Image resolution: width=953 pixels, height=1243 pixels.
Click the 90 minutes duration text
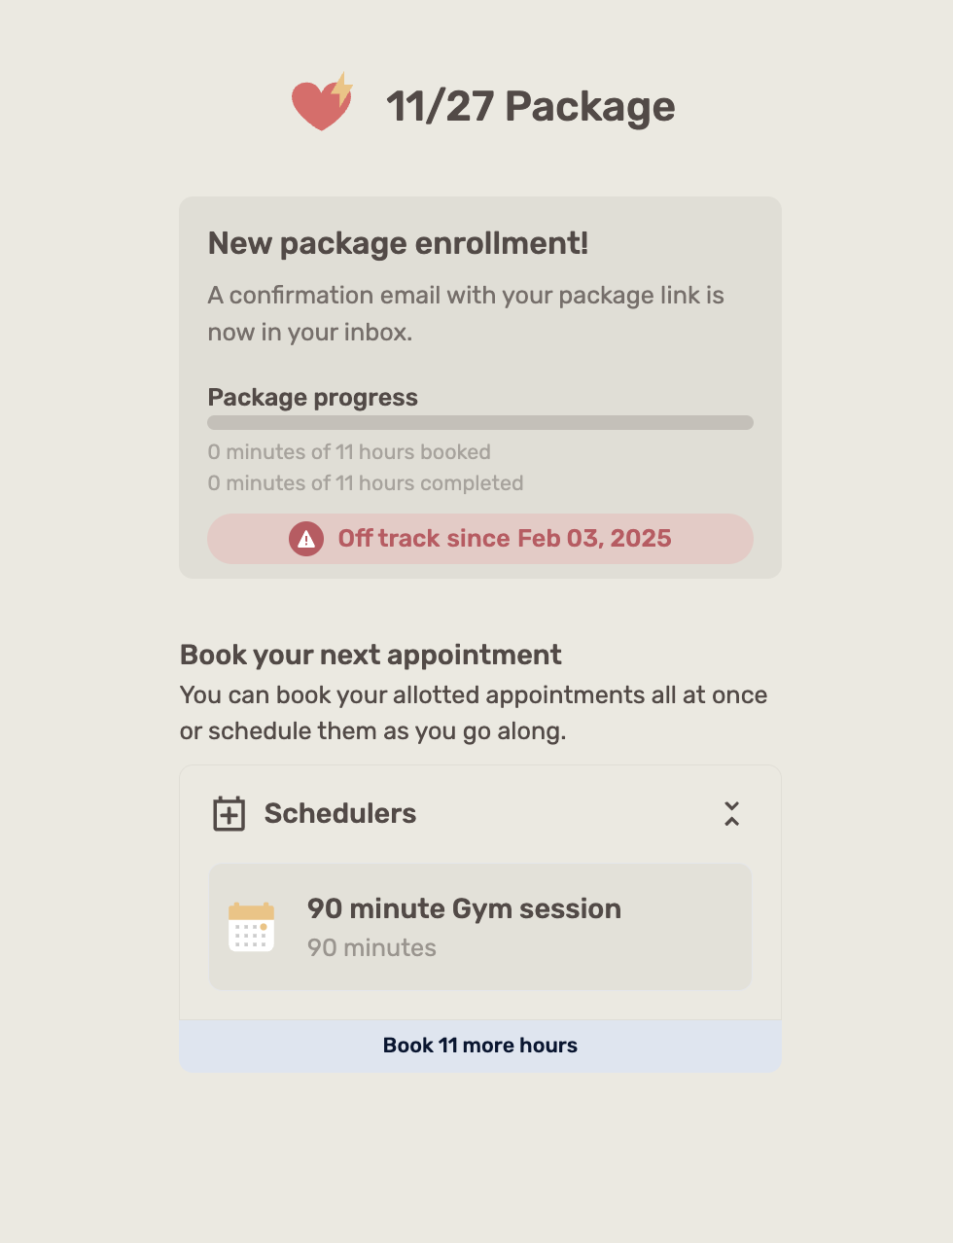371,947
